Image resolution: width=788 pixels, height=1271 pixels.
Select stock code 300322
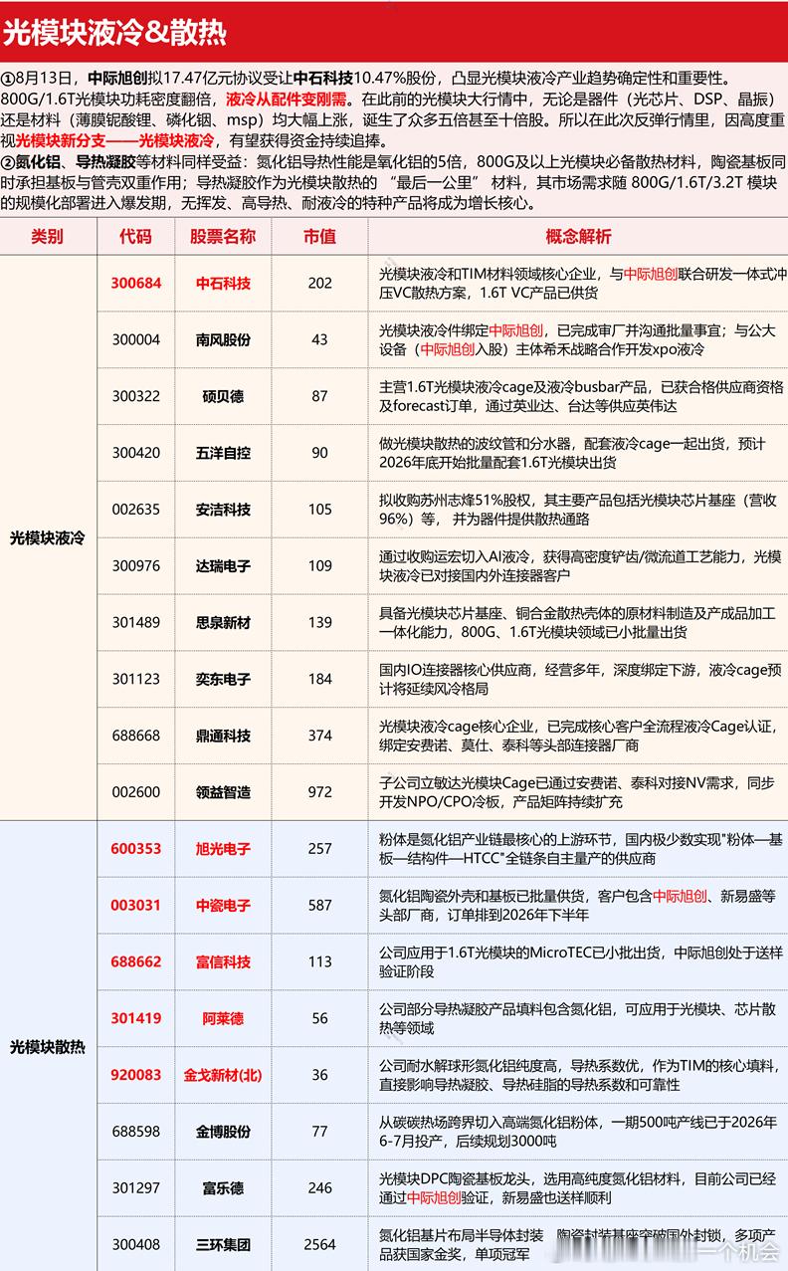pyautogui.click(x=136, y=396)
